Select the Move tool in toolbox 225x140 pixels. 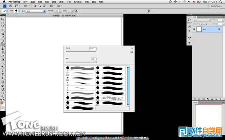click(x=3, y=19)
